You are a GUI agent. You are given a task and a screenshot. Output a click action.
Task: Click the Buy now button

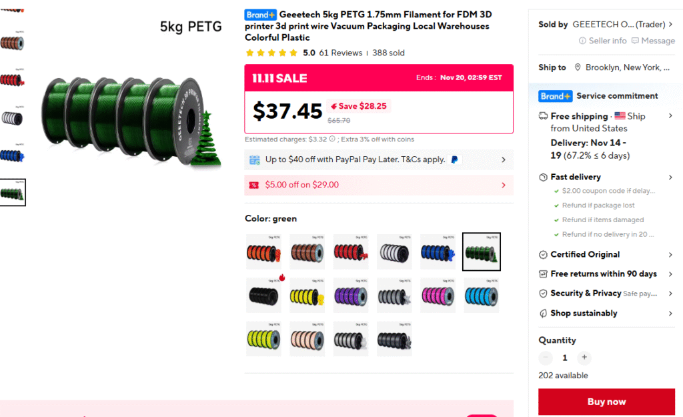[x=606, y=402]
